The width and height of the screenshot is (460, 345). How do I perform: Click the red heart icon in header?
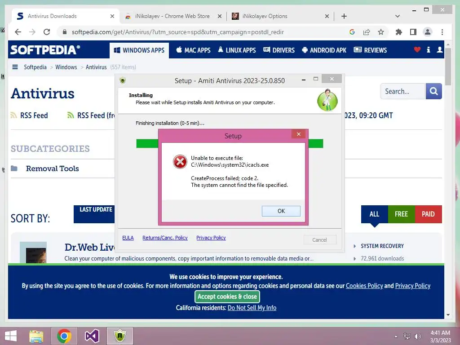(417, 49)
